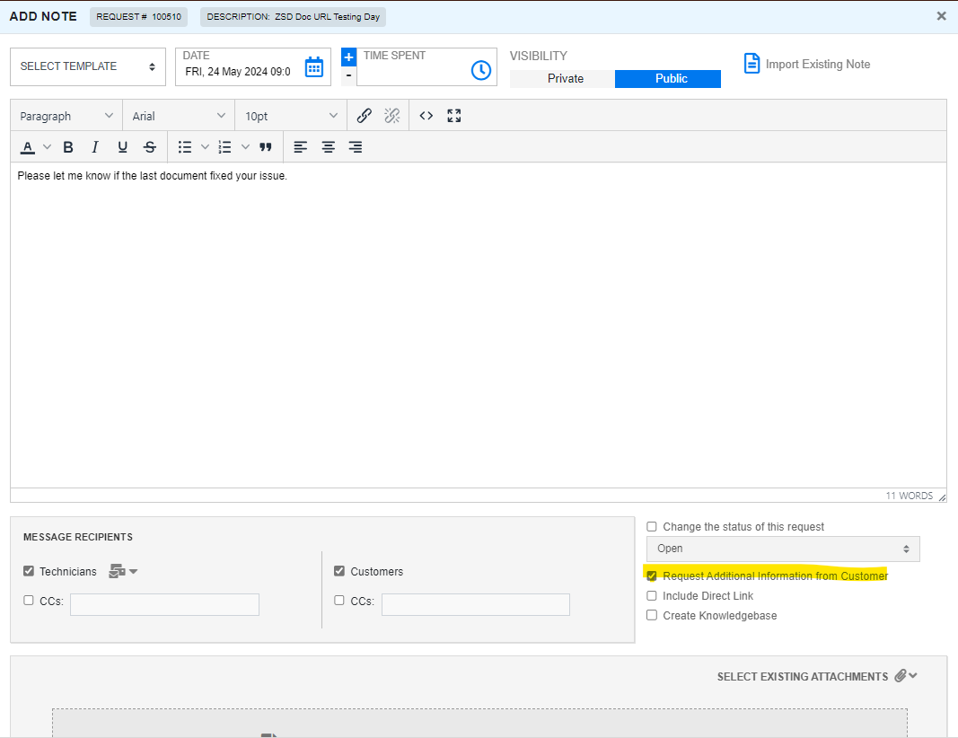Screen dimensions: 958x738
Task: Click the Customers CCs text field
Action: 475,604
